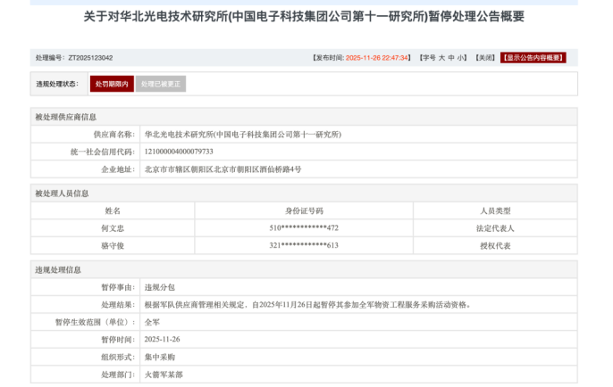The image size is (613, 387).
Task: Click the red publish timestamp 2025-11-26 22:47:34
Action: [x=378, y=58]
